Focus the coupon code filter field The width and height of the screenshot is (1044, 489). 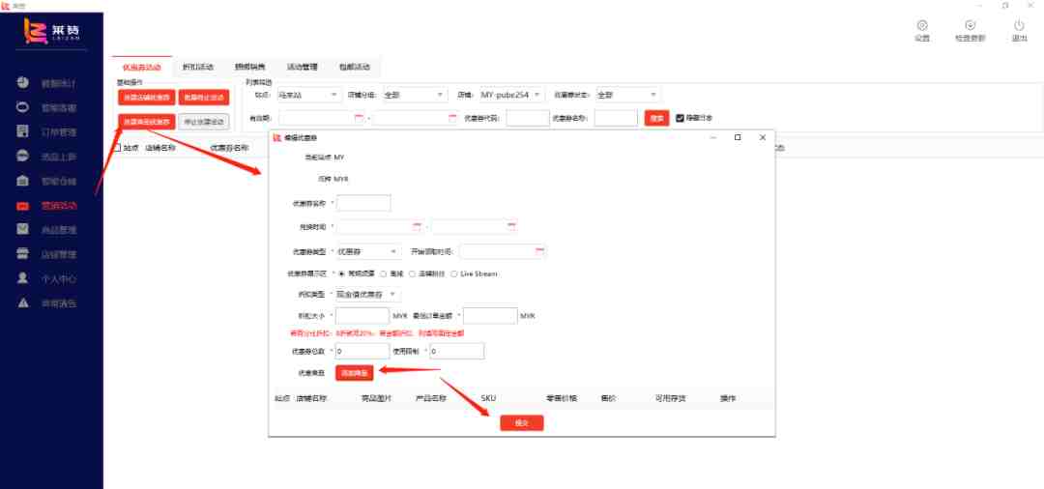point(528,118)
